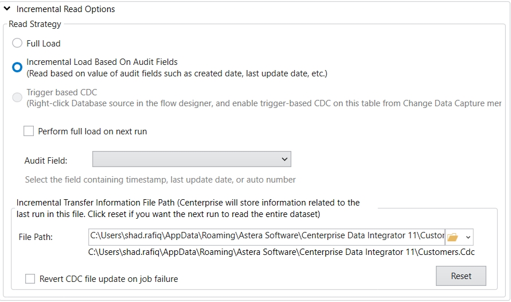Click the audit field timestamp hint text
Screen dimensions: 511x302
(x=160, y=180)
